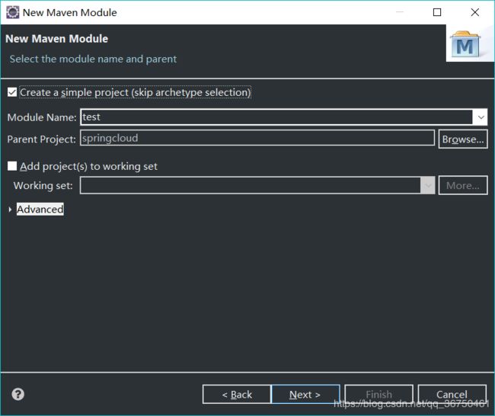Cancel the Maven module wizard
Screen dimensions: 495x416
point(452,394)
